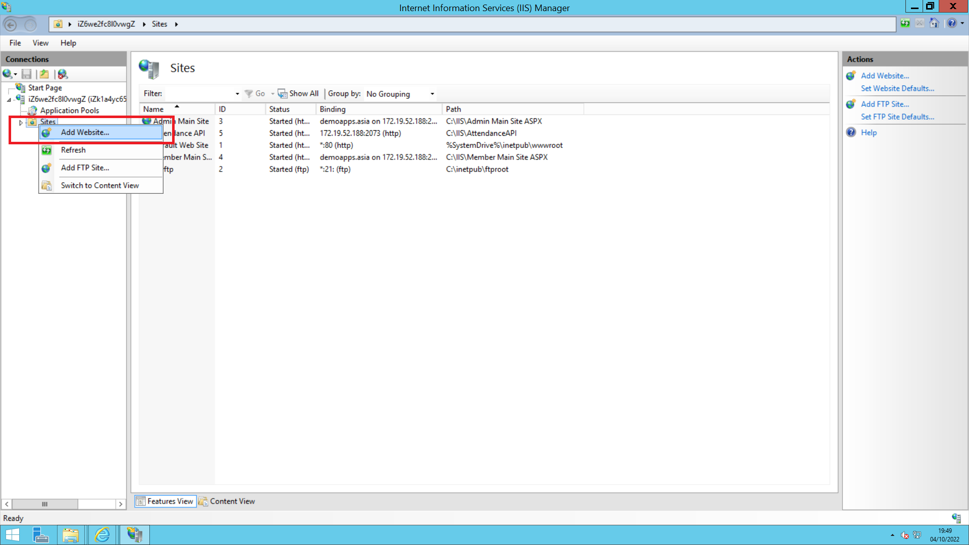The image size is (969, 545).
Task: Open the Go button dropdown arrow
Action: pos(273,94)
